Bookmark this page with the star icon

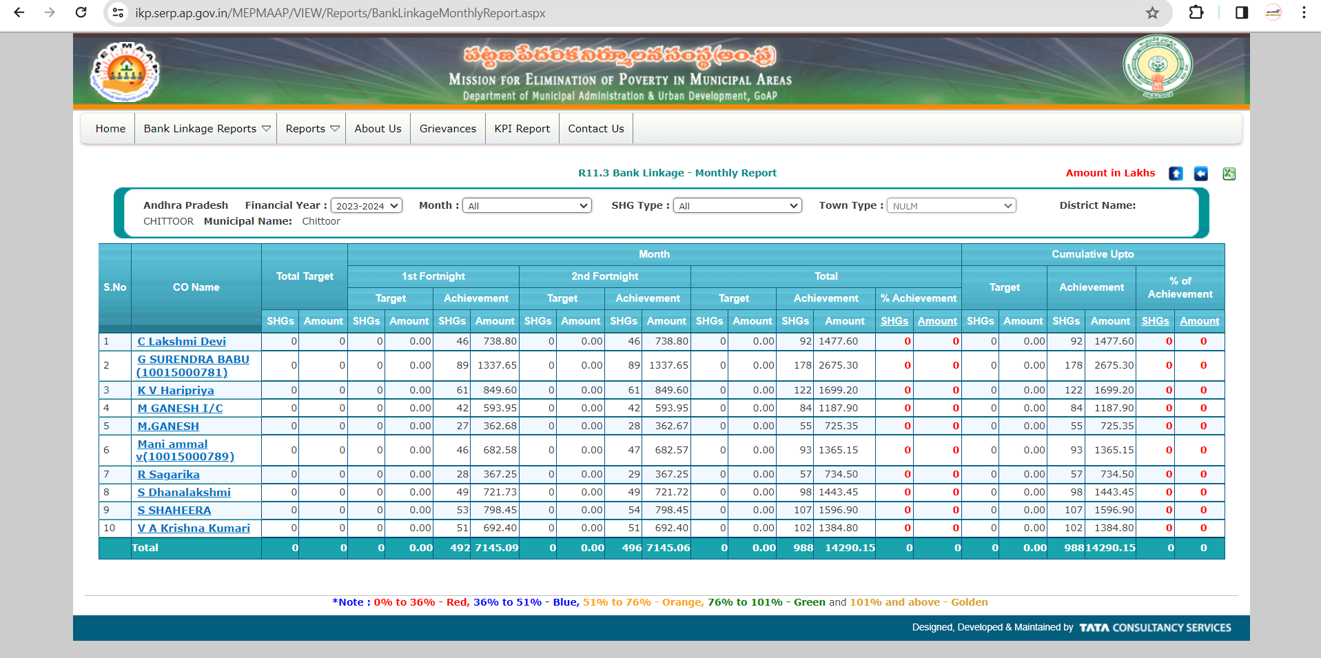tap(1151, 12)
